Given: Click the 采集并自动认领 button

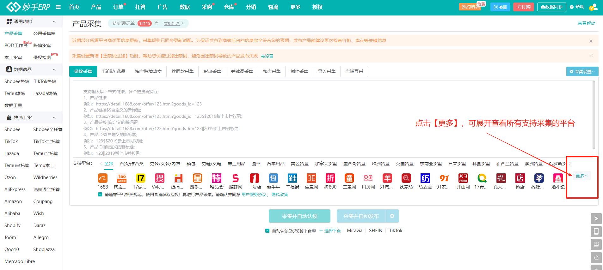Looking at the screenshot, I should pyautogui.click(x=299, y=216).
